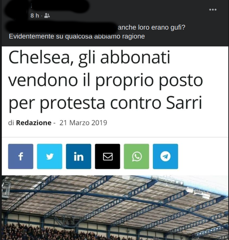Click the 21 Marzo 2019 publication date

click(83, 123)
